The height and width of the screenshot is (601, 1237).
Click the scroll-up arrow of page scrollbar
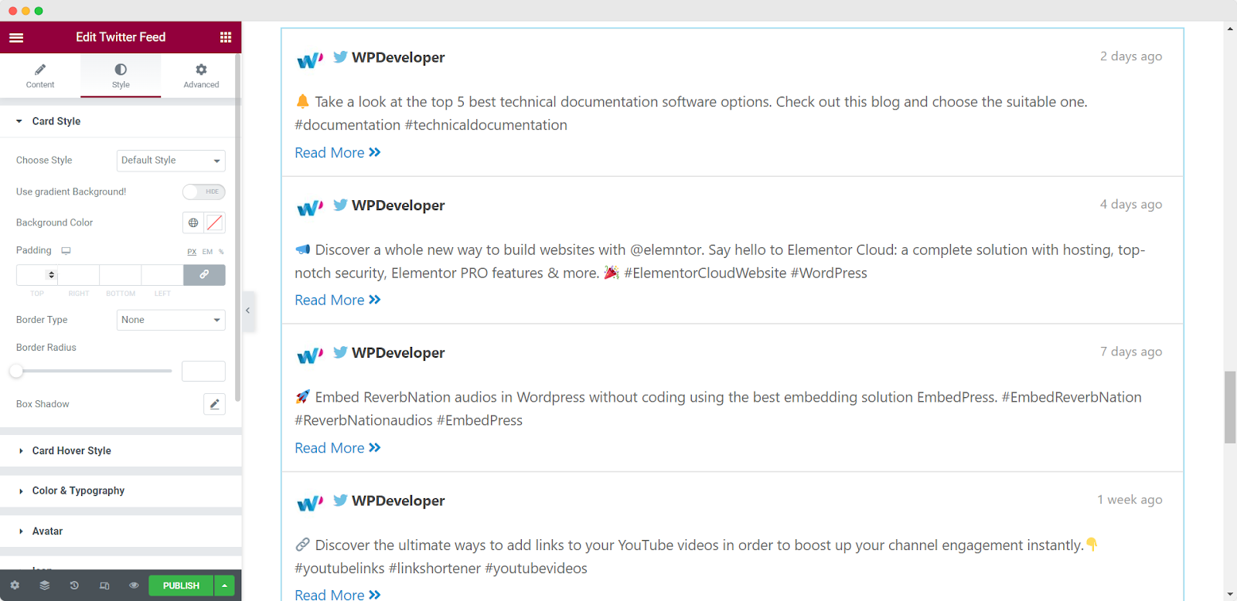coord(1230,29)
